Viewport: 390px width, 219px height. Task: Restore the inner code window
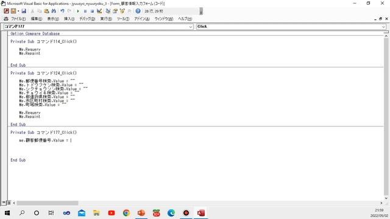(380, 19)
